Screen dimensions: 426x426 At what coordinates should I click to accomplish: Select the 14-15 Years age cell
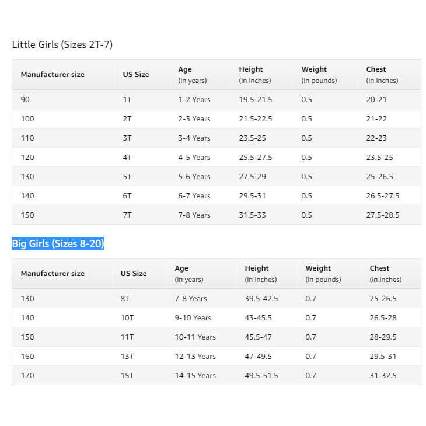pyautogui.click(x=195, y=376)
